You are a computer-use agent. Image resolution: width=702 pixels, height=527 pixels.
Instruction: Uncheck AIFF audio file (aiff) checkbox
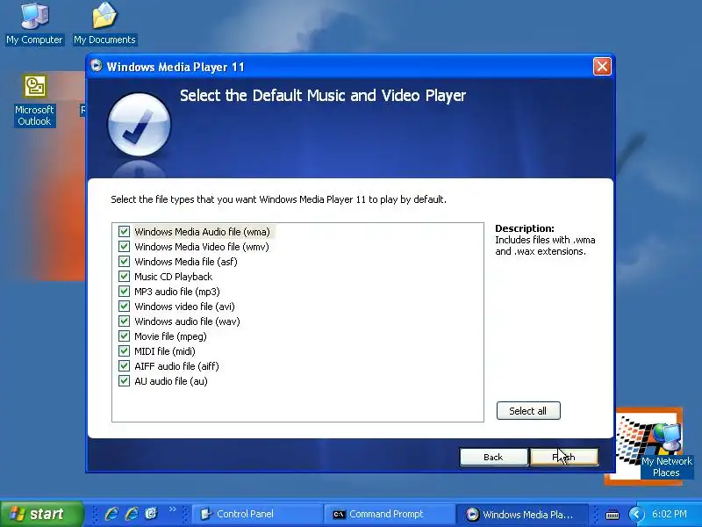124,366
